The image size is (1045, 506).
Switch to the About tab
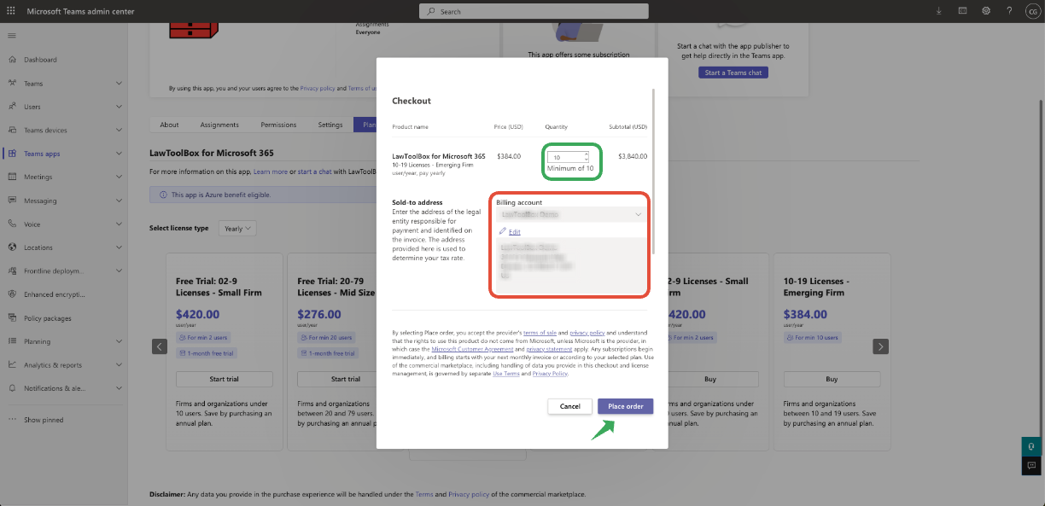click(x=169, y=125)
